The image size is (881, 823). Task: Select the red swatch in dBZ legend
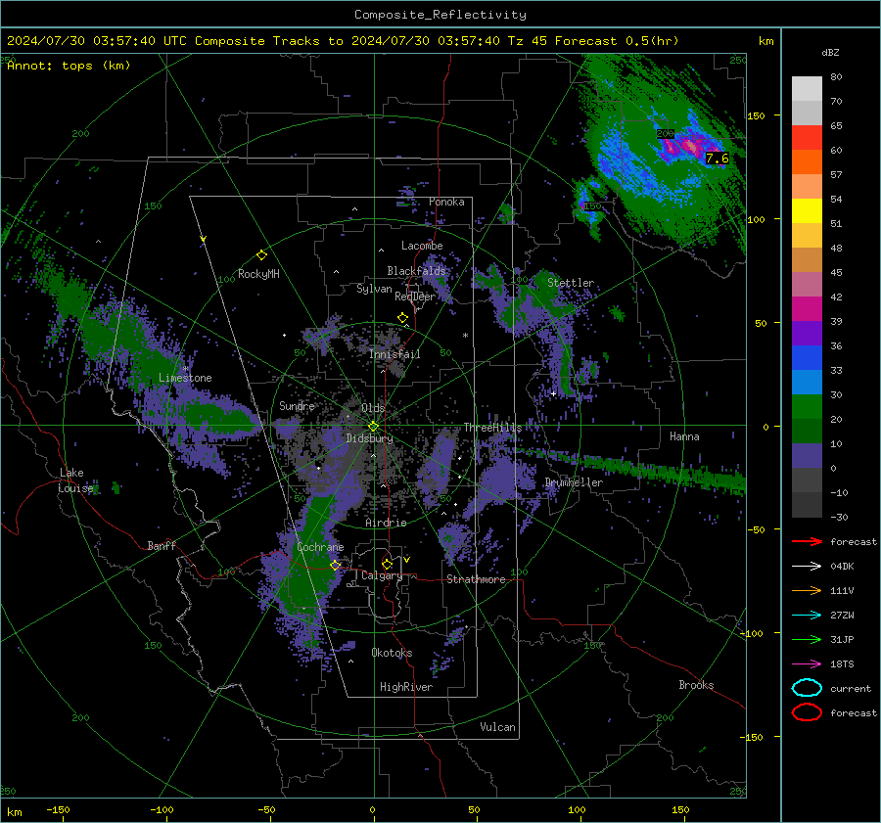[x=807, y=137]
